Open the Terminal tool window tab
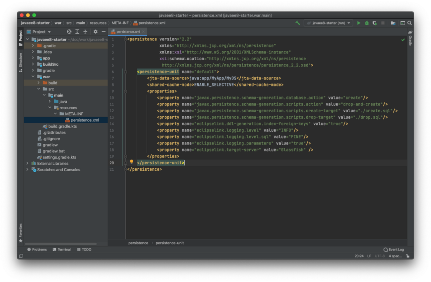 (x=62, y=250)
